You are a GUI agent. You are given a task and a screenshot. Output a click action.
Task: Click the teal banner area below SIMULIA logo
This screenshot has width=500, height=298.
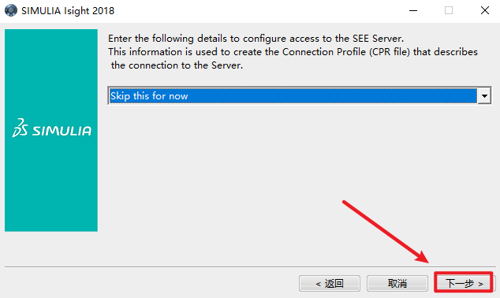click(x=51, y=184)
